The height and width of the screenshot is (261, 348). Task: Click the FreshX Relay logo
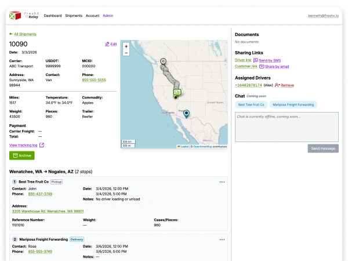click(24, 16)
